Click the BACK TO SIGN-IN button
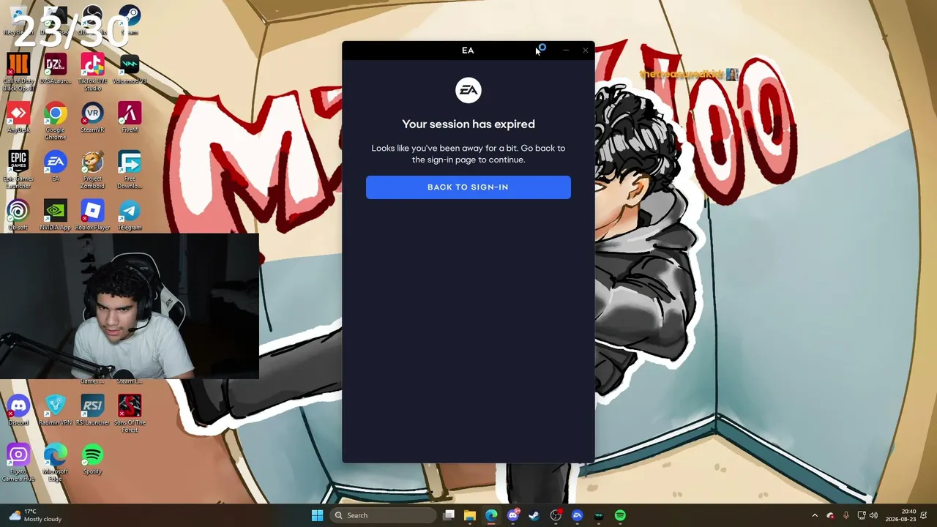 tap(468, 187)
